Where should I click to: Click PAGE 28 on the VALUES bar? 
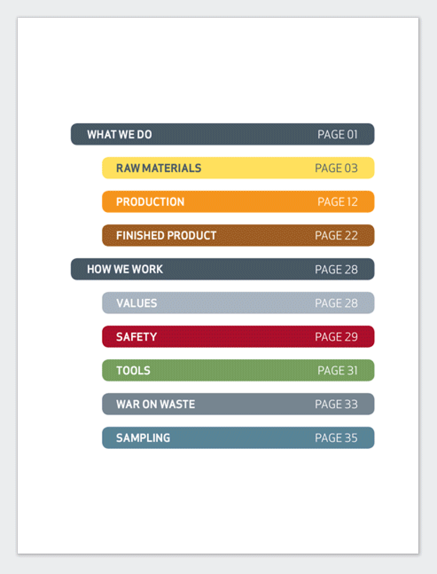[x=336, y=303]
